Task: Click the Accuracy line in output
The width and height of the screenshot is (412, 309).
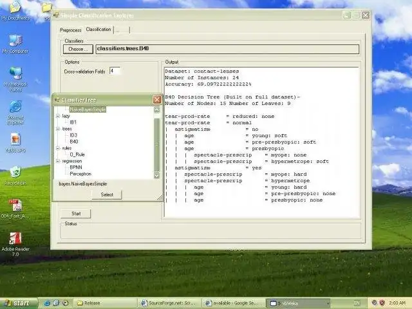Action: point(208,84)
